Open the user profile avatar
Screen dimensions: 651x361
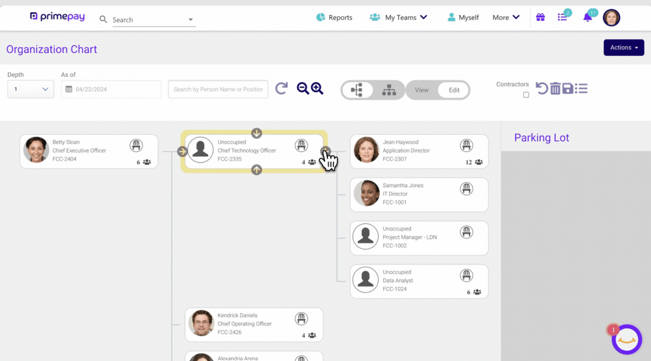[x=611, y=17]
